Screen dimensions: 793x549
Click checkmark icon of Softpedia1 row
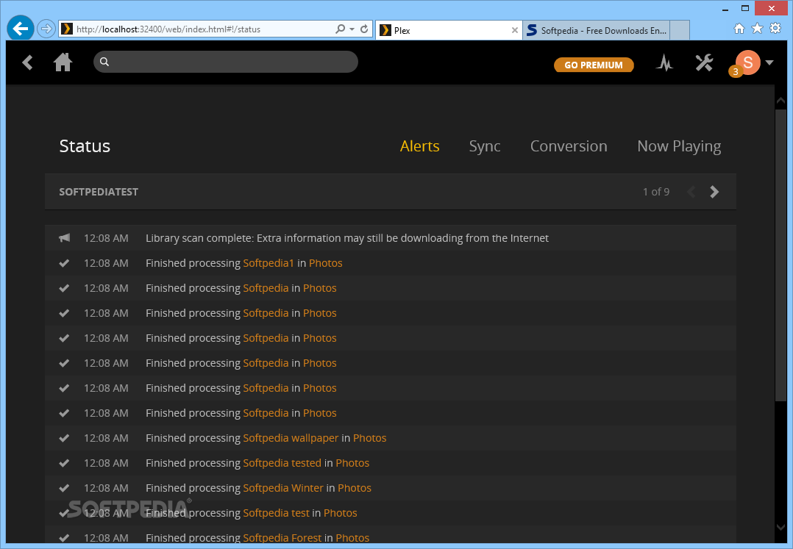64,263
